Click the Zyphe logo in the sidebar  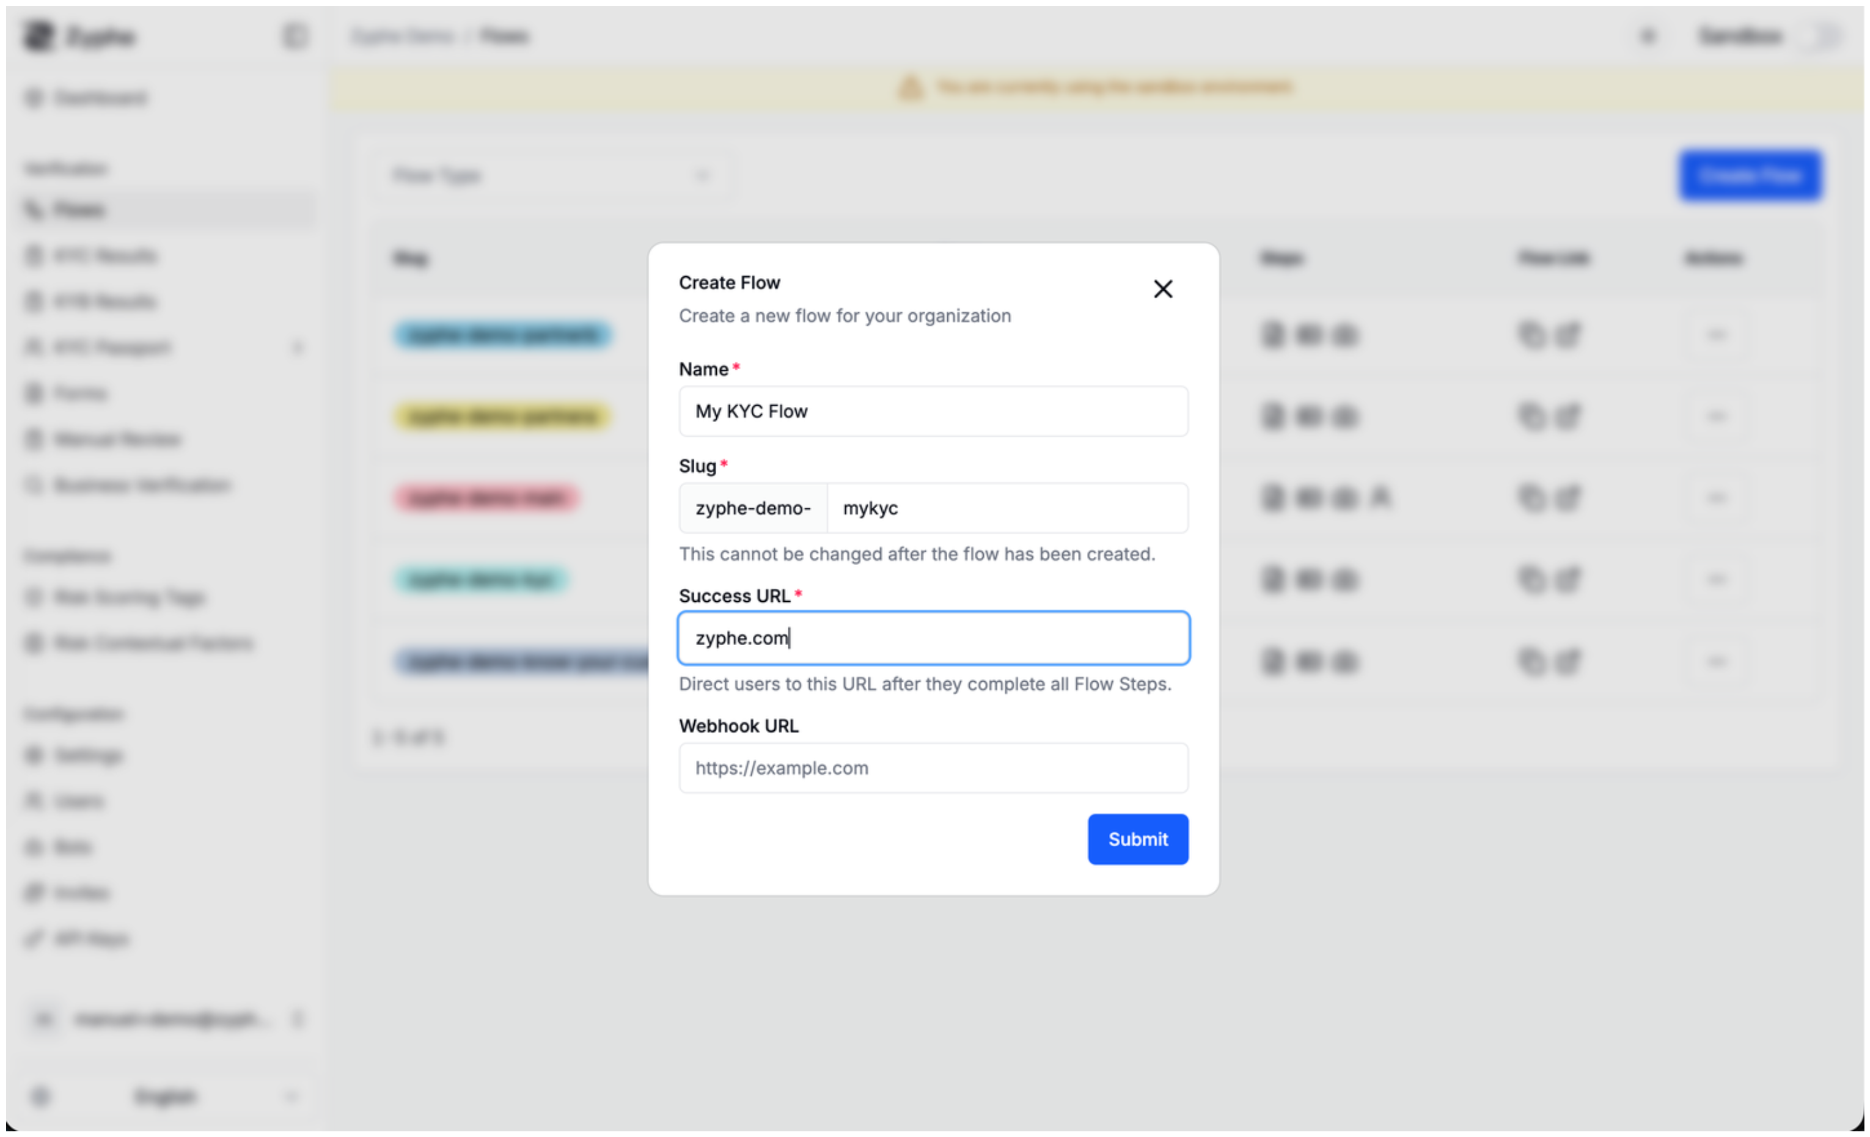pos(79,35)
